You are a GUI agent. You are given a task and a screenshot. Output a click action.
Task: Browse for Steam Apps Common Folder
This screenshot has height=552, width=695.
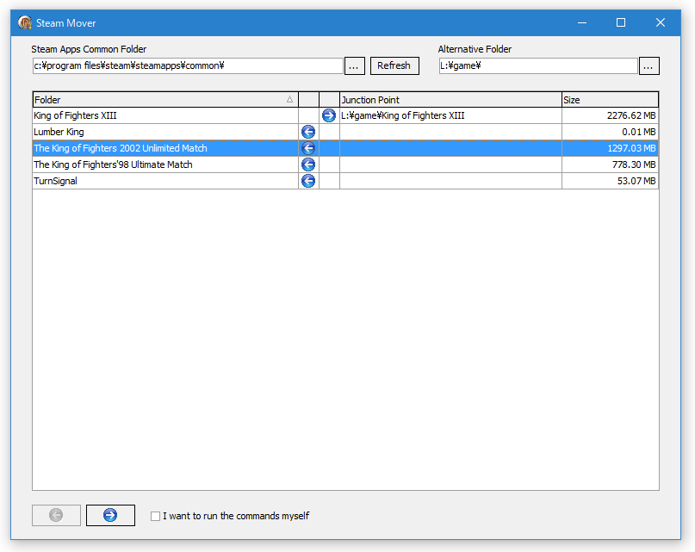tap(355, 66)
